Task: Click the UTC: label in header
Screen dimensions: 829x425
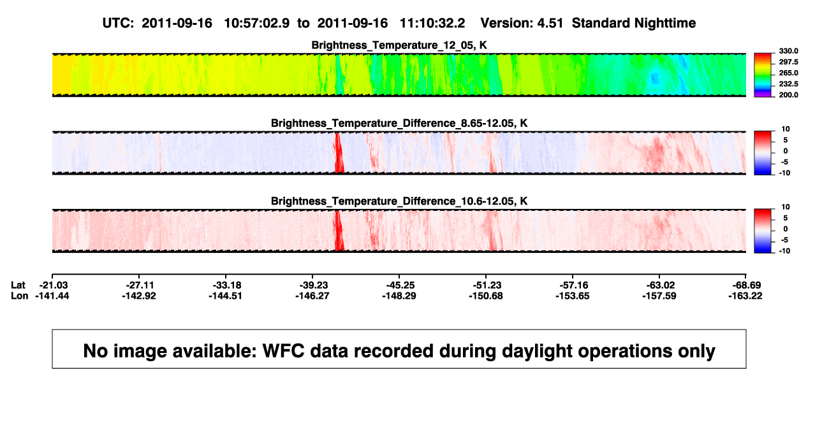Action: pyautogui.click(x=119, y=23)
